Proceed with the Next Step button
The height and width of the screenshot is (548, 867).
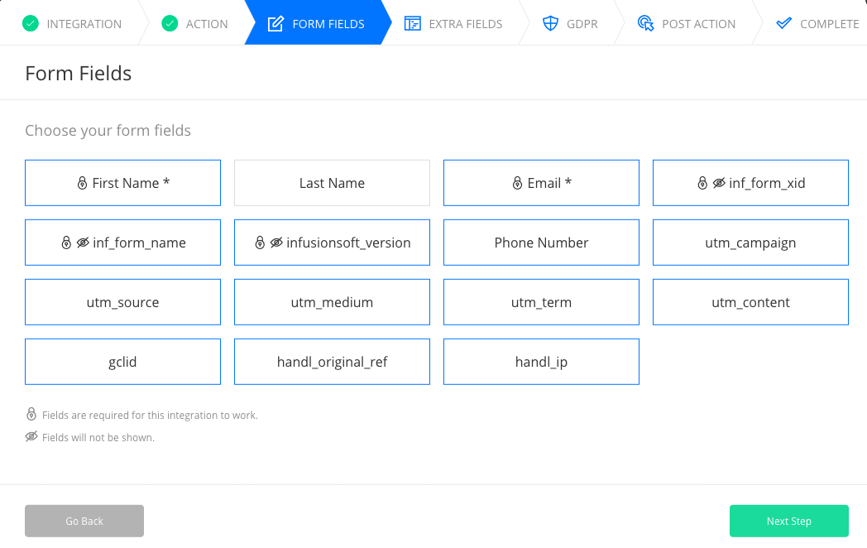tap(789, 521)
